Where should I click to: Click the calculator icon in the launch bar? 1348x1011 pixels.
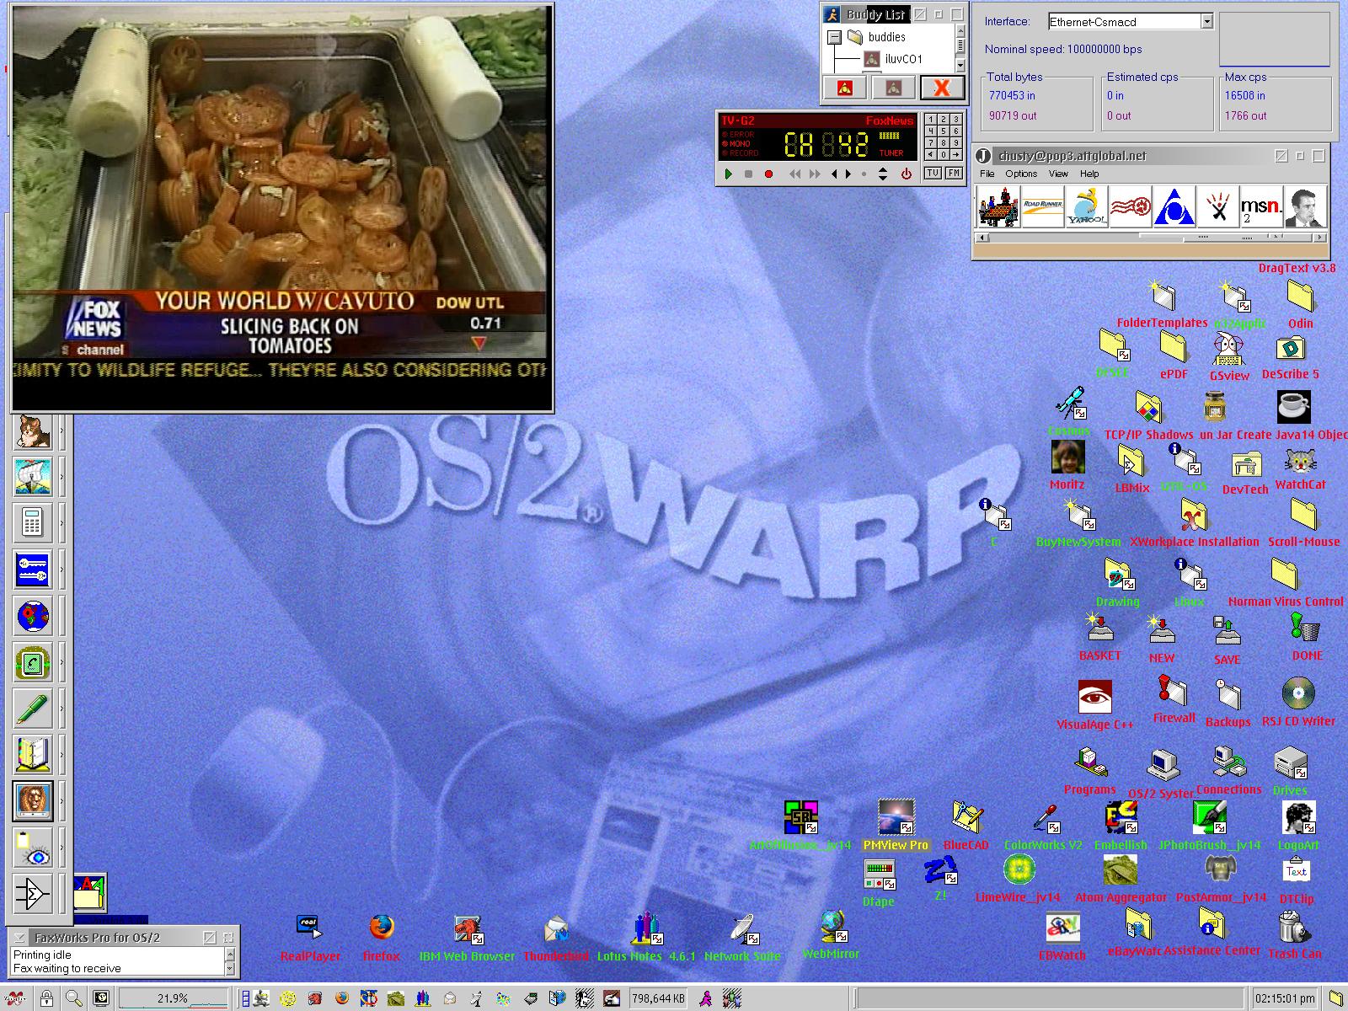(x=32, y=522)
